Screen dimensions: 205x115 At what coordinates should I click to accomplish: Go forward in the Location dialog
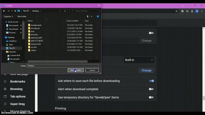(9, 11)
